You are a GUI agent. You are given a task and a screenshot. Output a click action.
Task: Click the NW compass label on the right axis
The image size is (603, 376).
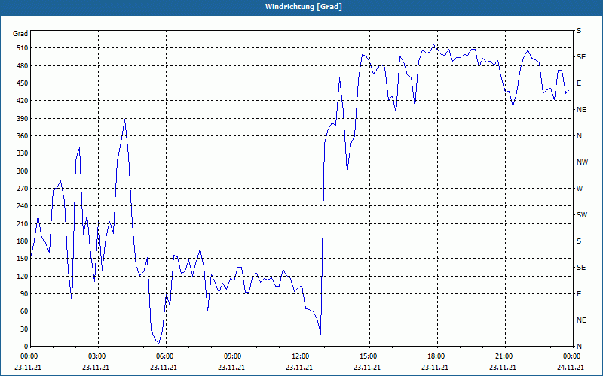[x=582, y=162]
